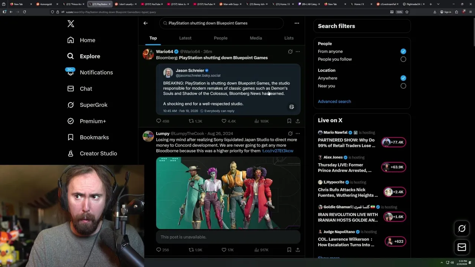475x267 pixels.
Task: Click the back arrow beside search box
Action: tap(145, 23)
